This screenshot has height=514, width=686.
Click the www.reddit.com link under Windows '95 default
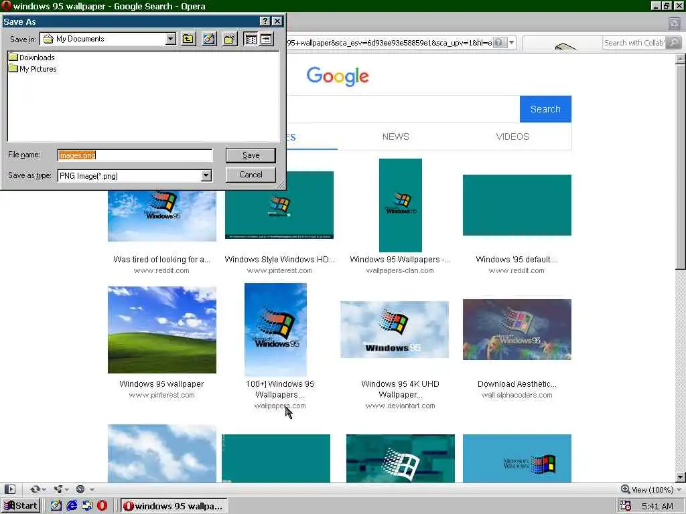coord(517,270)
